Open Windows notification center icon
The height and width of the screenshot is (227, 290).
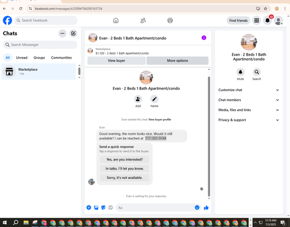click(x=283, y=222)
